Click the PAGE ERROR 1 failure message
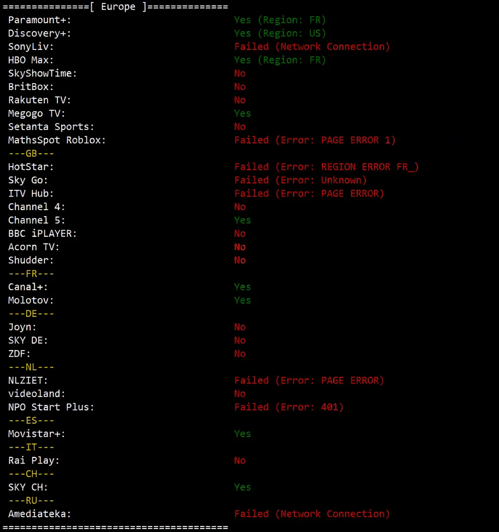The image size is (499, 532). (x=315, y=140)
